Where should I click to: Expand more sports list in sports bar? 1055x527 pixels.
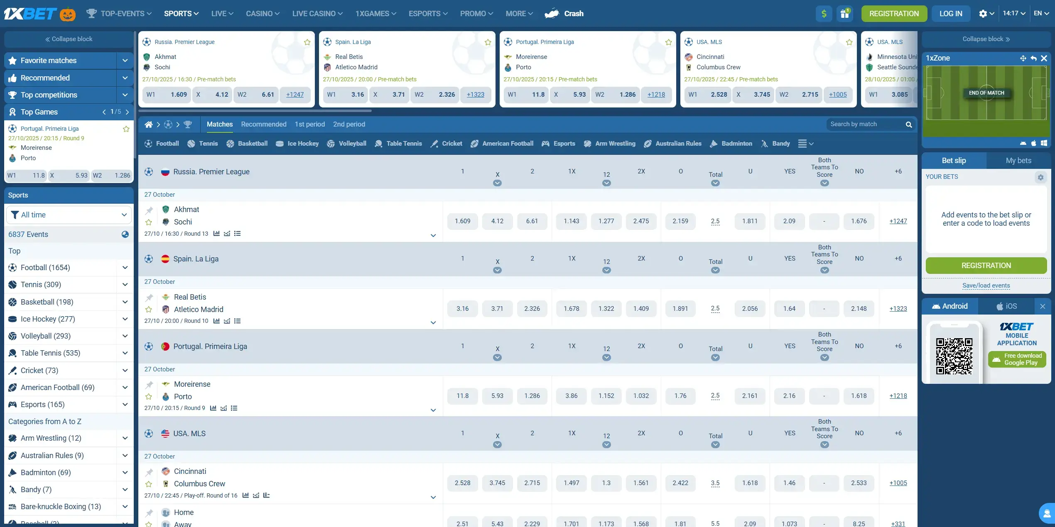tap(805, 144)
